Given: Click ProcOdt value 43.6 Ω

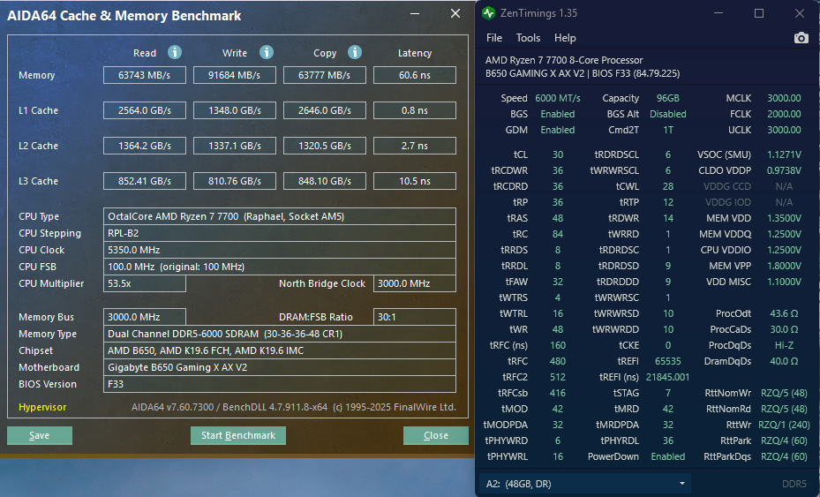Looking at the screenshot, I should click(x=784, y=313).
